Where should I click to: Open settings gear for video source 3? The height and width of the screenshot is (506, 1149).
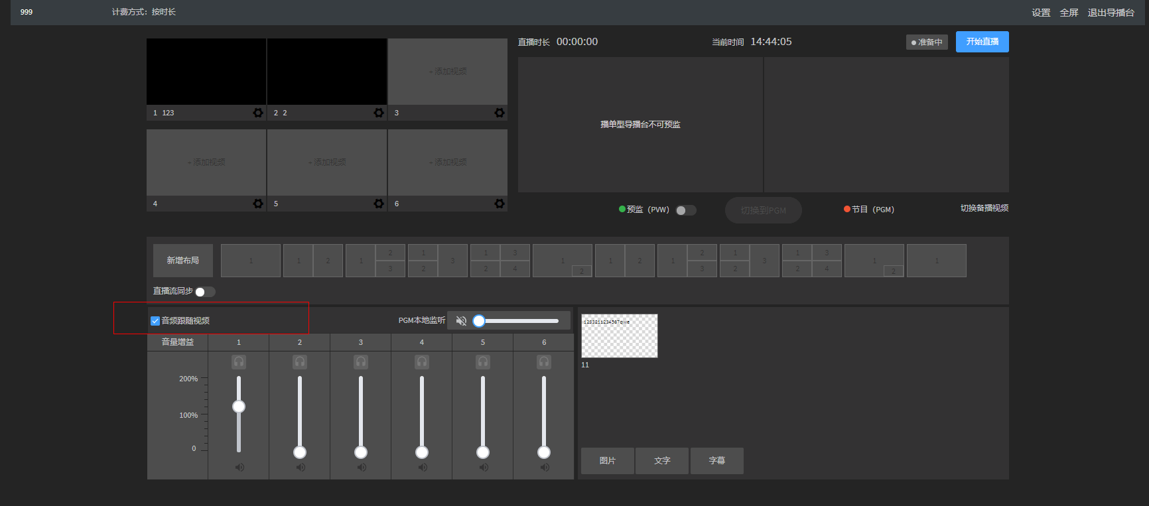point(500,113)
